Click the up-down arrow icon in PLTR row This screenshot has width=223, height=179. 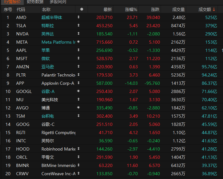[x=78, y=75]
